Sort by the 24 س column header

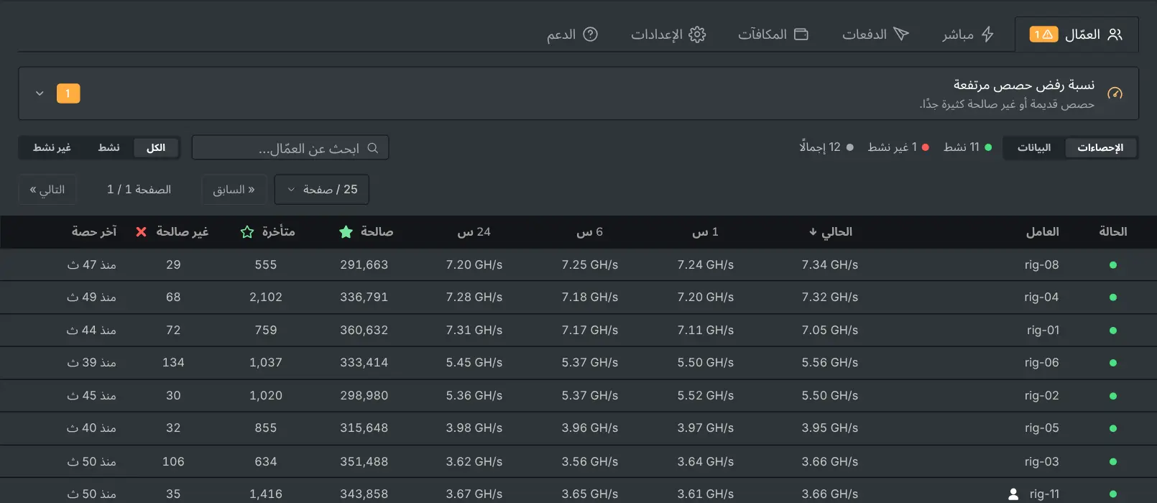[474, 232]
